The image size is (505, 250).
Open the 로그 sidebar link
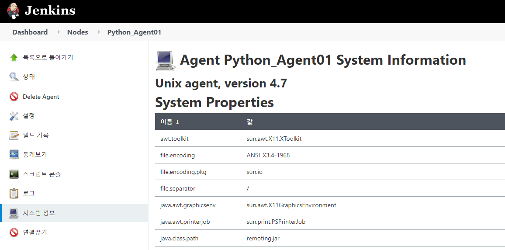[29, 194]
